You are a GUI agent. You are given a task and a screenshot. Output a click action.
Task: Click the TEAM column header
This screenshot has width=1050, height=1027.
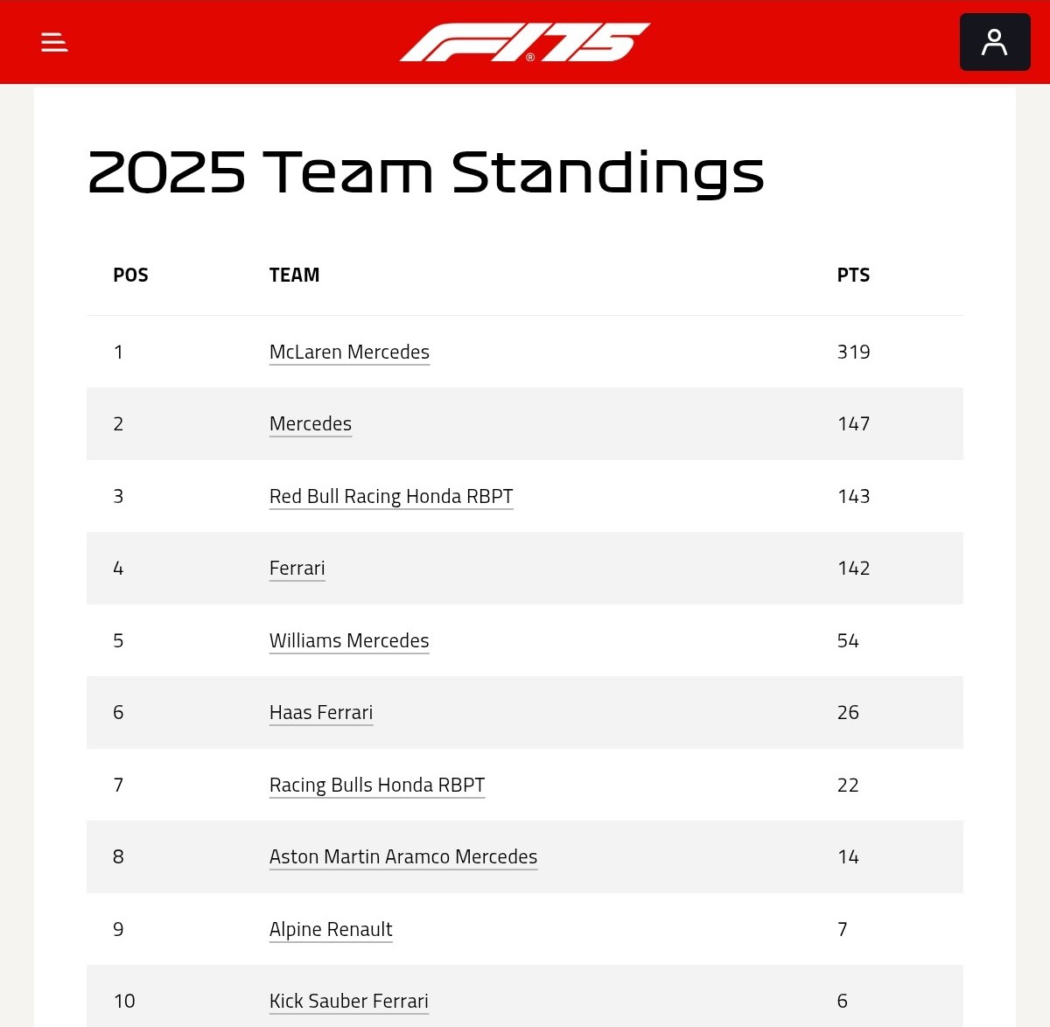pos(294,275)
